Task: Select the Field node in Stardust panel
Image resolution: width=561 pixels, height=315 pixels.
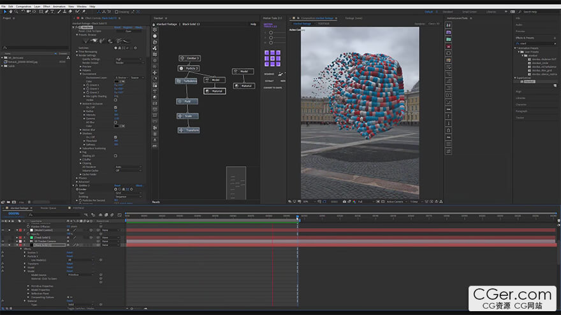Action: 187,101
